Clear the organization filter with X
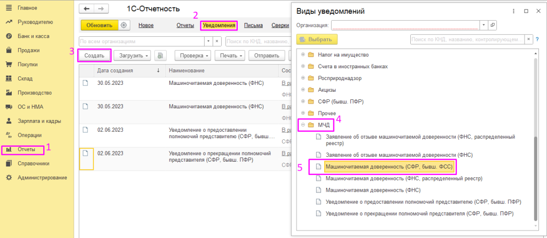Viewport: 547px width, 238px height. pos(217,41)
